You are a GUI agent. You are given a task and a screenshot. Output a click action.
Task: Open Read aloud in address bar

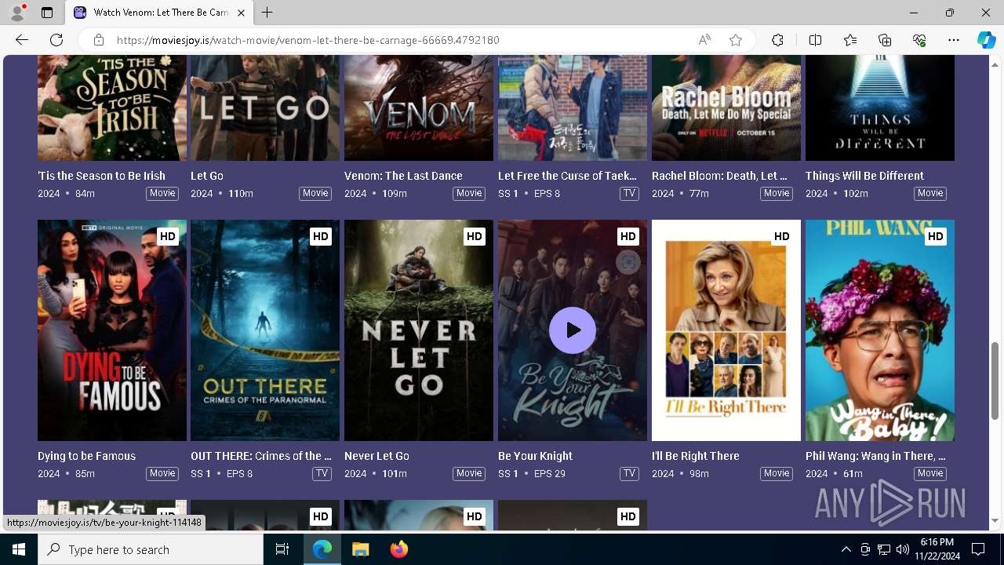tap(704, 40)
